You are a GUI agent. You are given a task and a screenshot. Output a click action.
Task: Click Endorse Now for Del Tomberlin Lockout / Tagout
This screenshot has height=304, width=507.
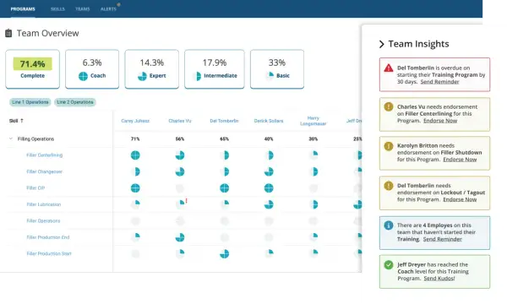point(460,199)
